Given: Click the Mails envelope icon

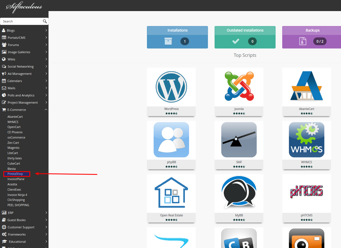Looking at the screenshot, I should point(4,88).
